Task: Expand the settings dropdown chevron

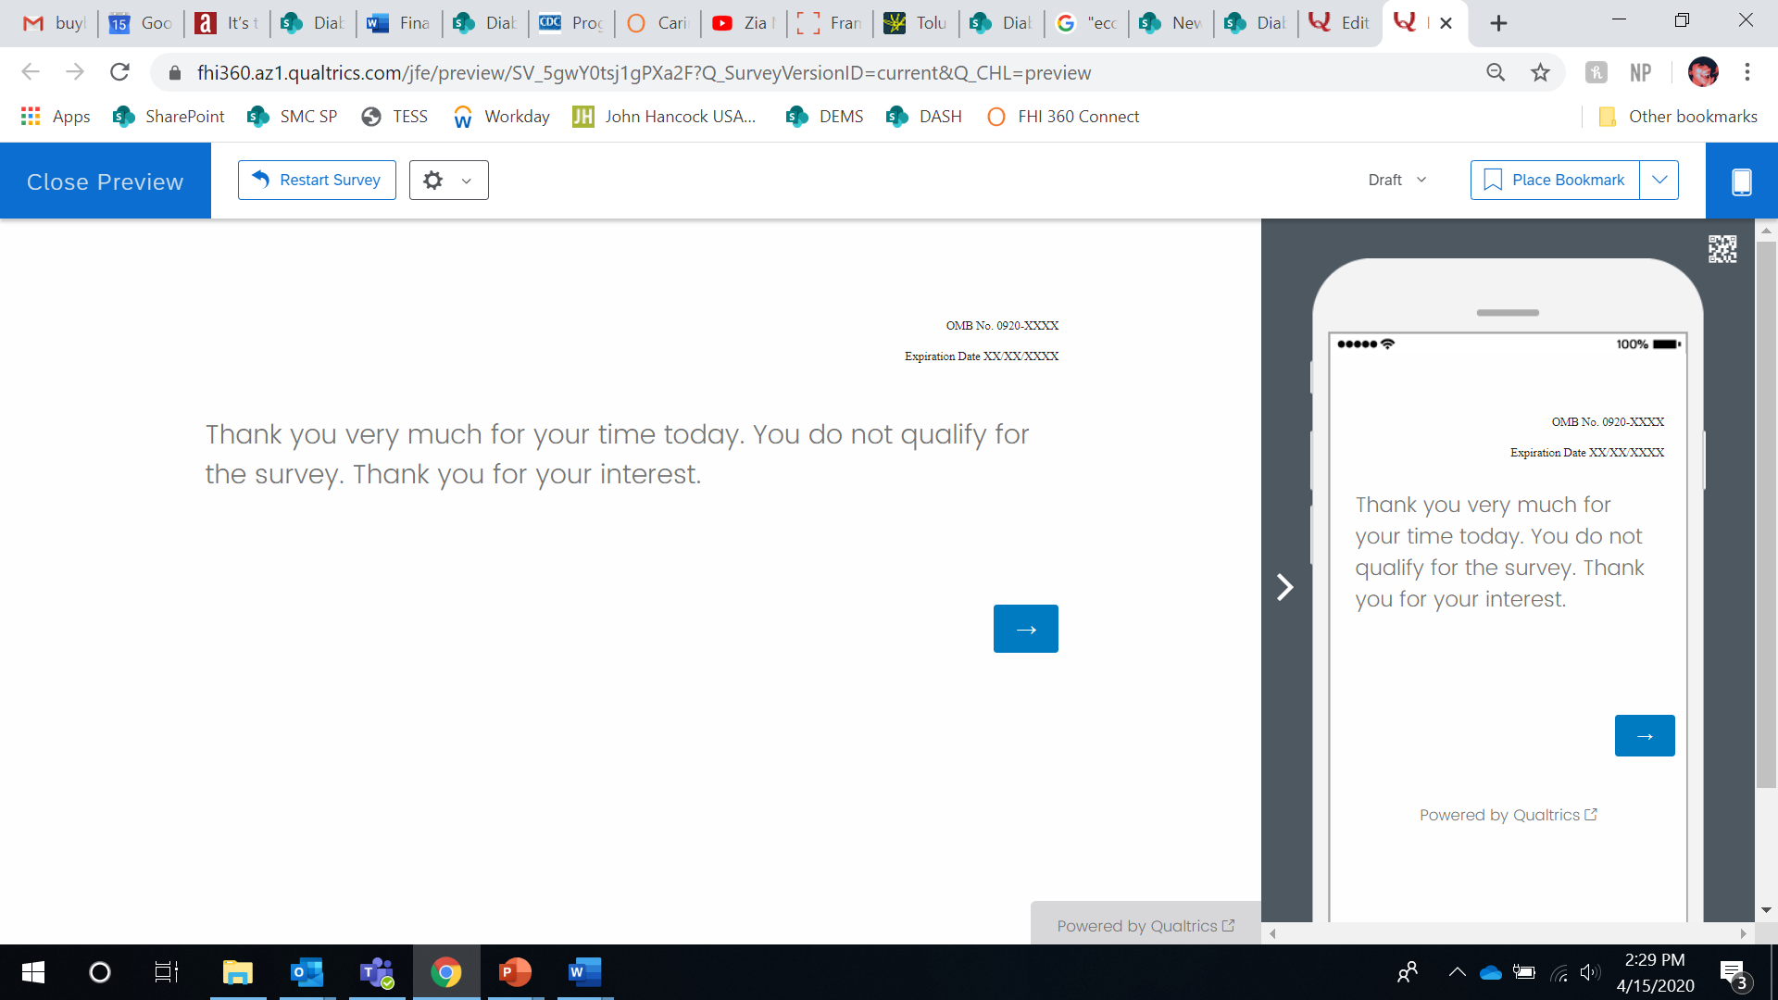Action: (x=467, y=181)
